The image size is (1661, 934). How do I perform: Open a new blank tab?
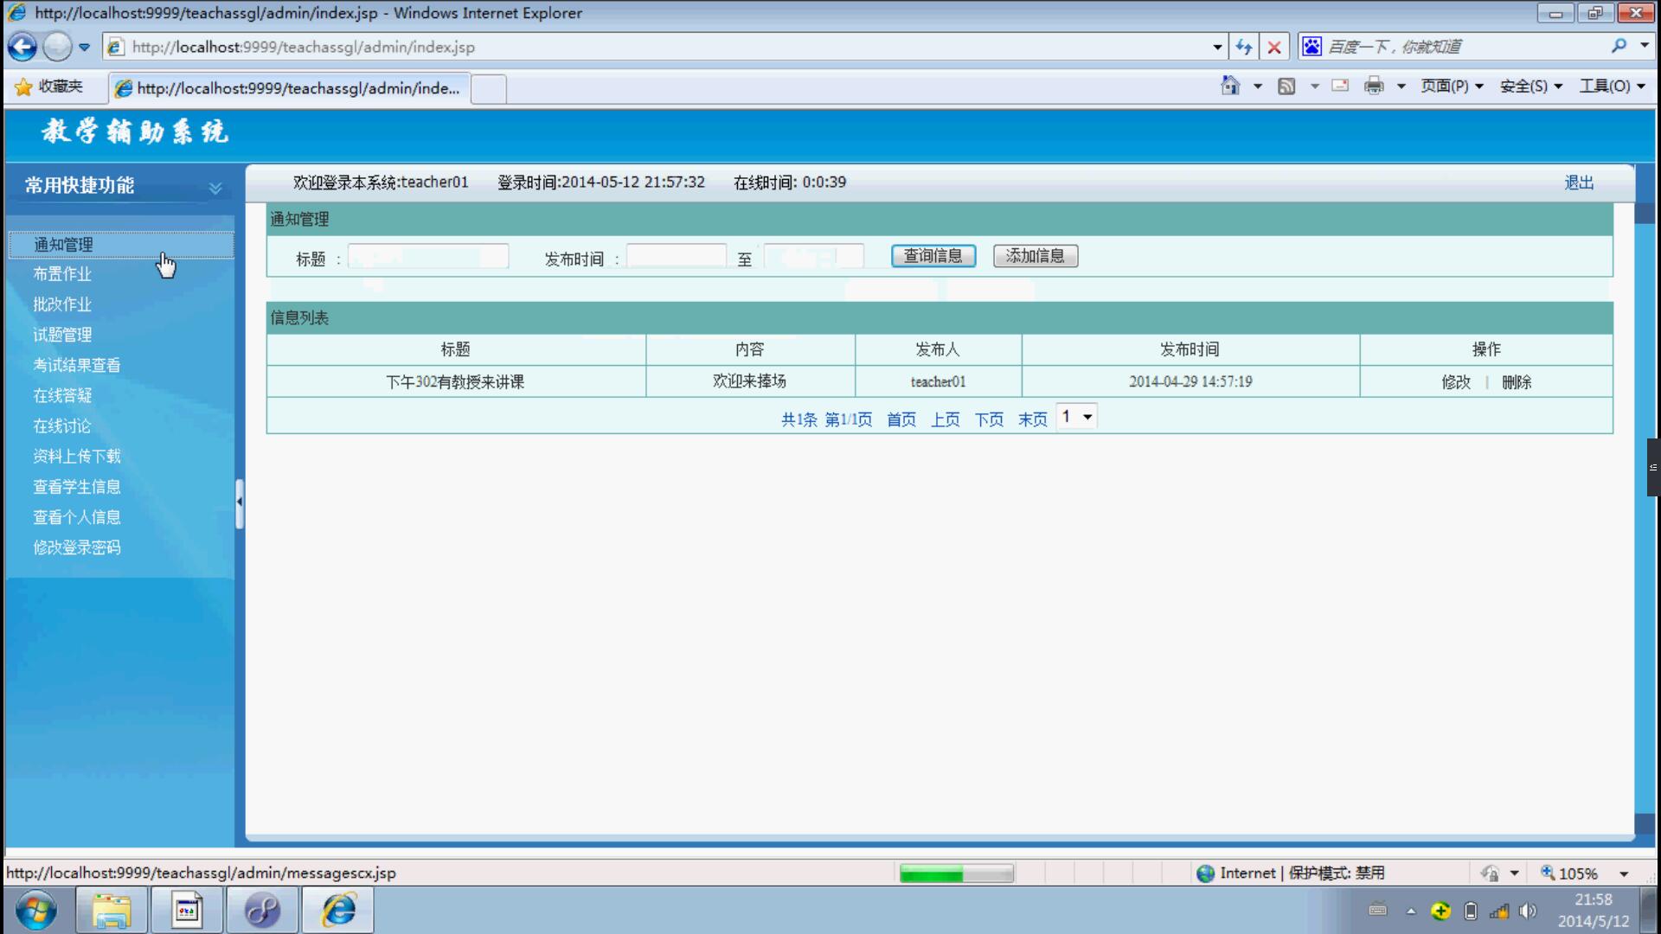[489, 89]
